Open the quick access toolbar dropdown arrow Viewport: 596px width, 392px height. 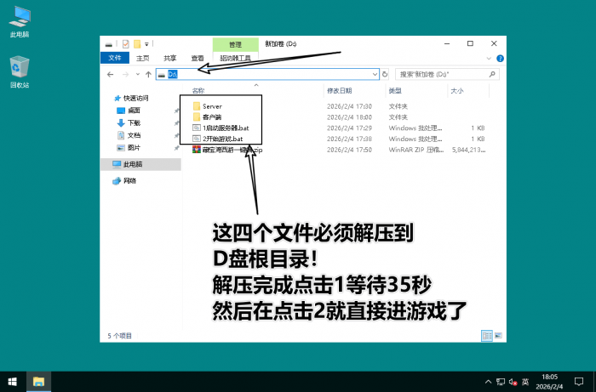pos(146,44)
